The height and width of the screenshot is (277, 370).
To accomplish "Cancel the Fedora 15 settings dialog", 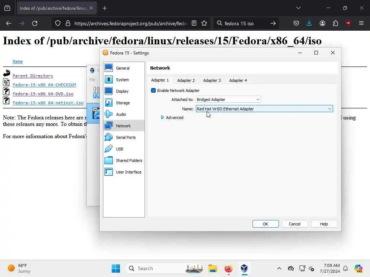I will point(295,224).
